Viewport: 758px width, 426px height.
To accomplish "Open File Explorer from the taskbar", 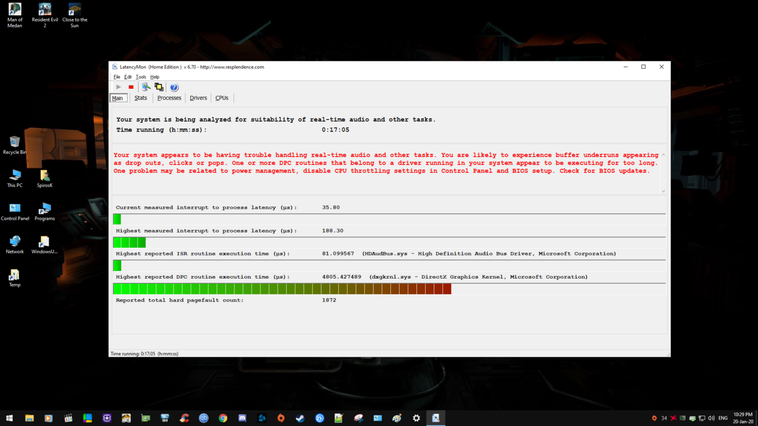I will click(29, 418).
